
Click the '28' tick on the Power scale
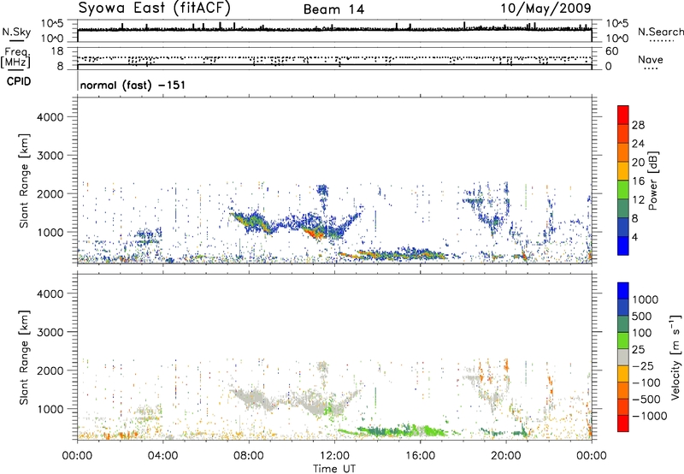click(x=638, y=125)
